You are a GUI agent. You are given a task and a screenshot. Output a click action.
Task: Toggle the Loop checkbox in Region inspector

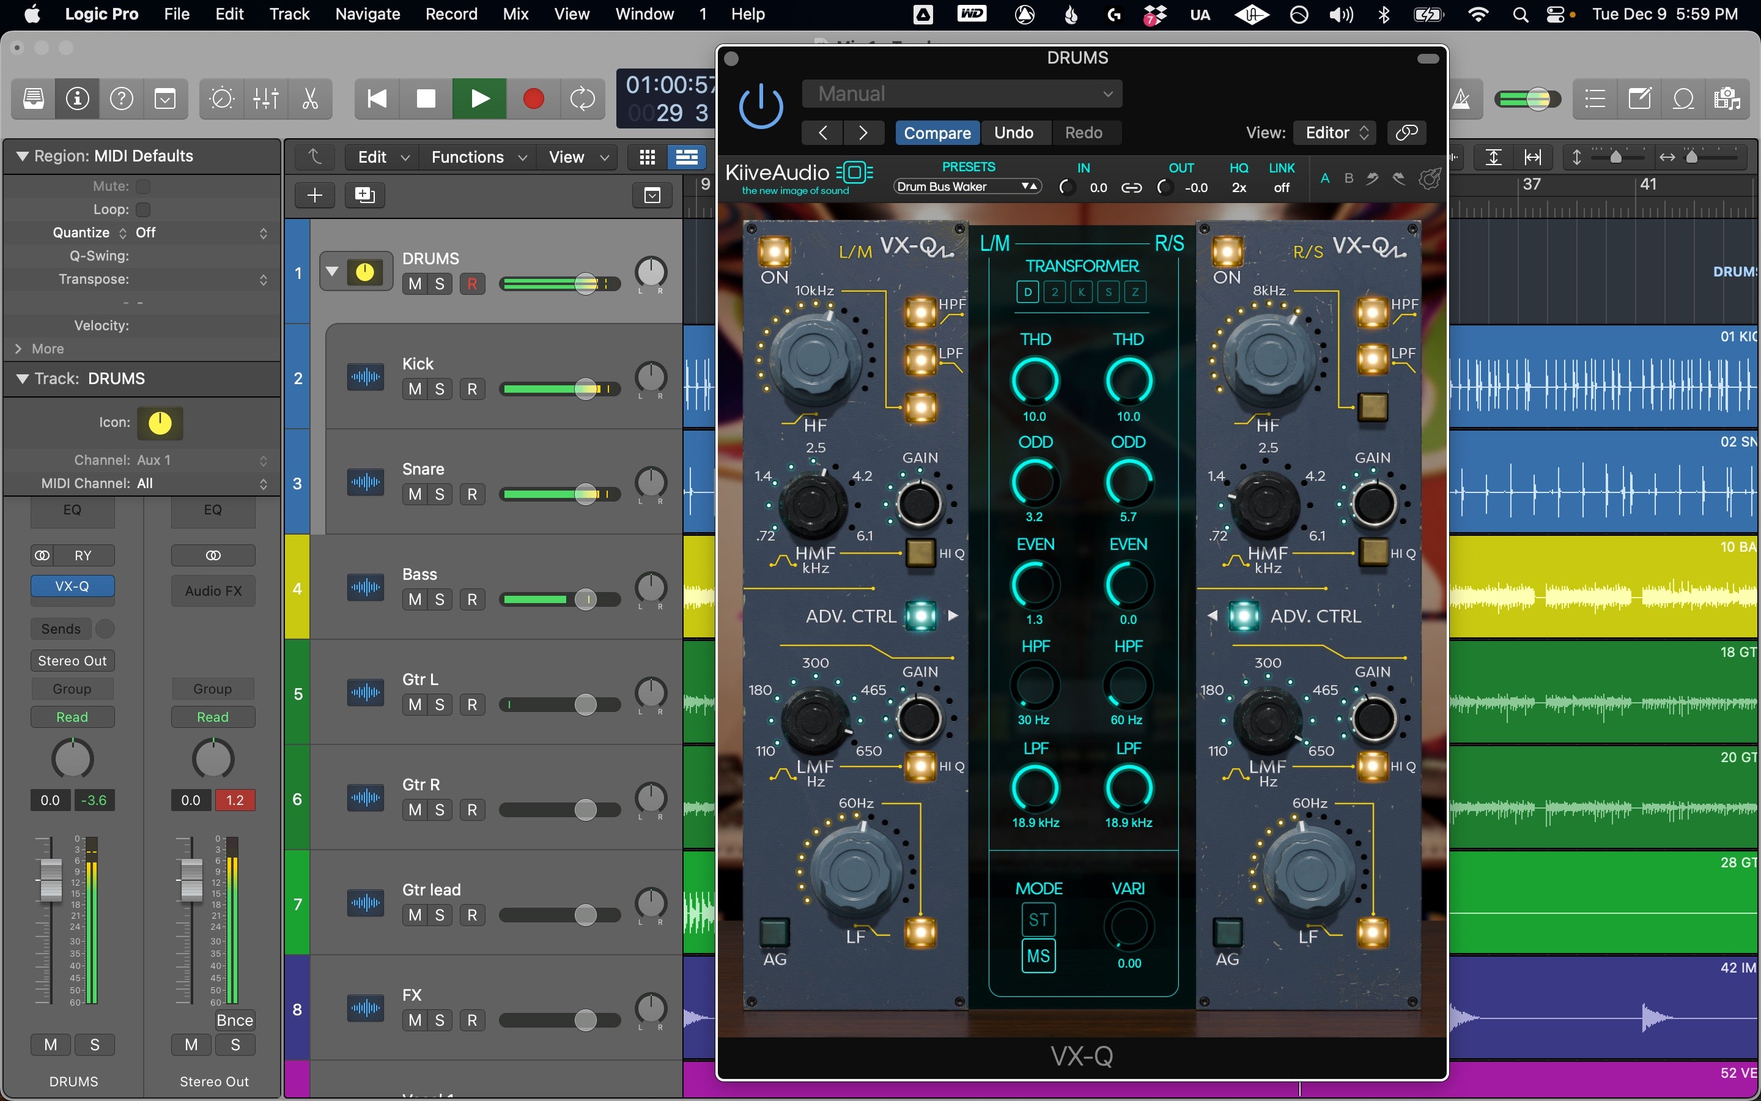(x=143, y=210)
